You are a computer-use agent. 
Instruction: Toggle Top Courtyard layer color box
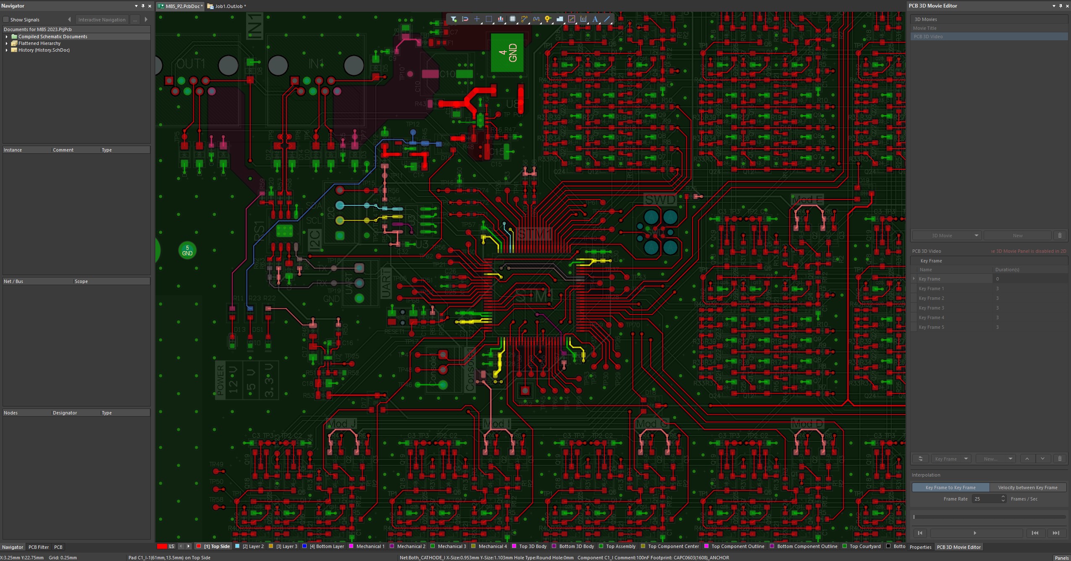click(x=845, y=546)
